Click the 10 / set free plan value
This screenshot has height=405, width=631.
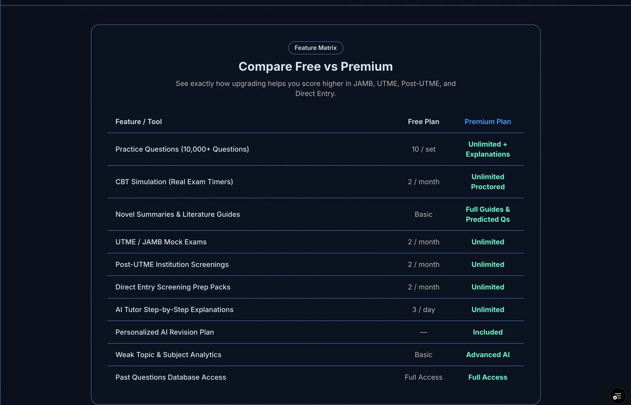pyautogui.click(x=423, y=149)
